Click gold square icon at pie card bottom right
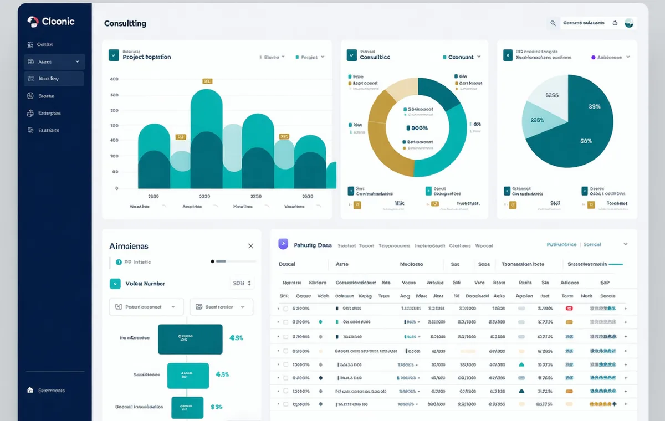 591,205
